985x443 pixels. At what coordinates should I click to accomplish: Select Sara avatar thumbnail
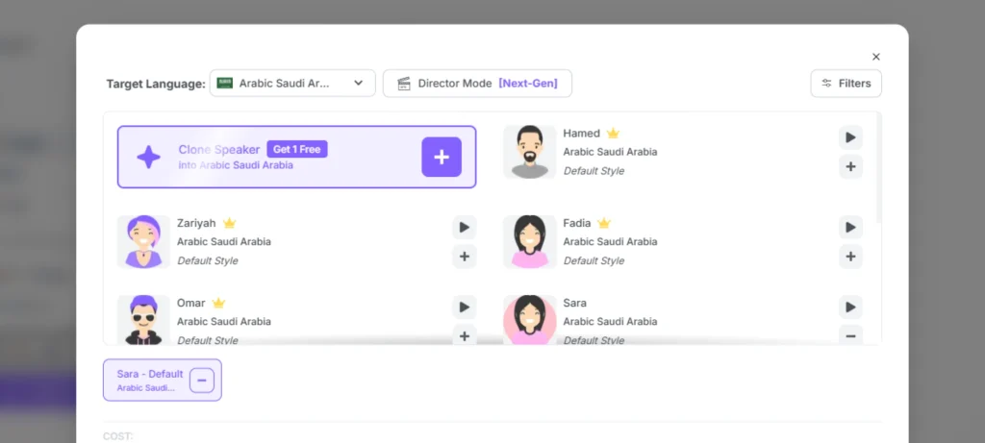tap(530, 320)
